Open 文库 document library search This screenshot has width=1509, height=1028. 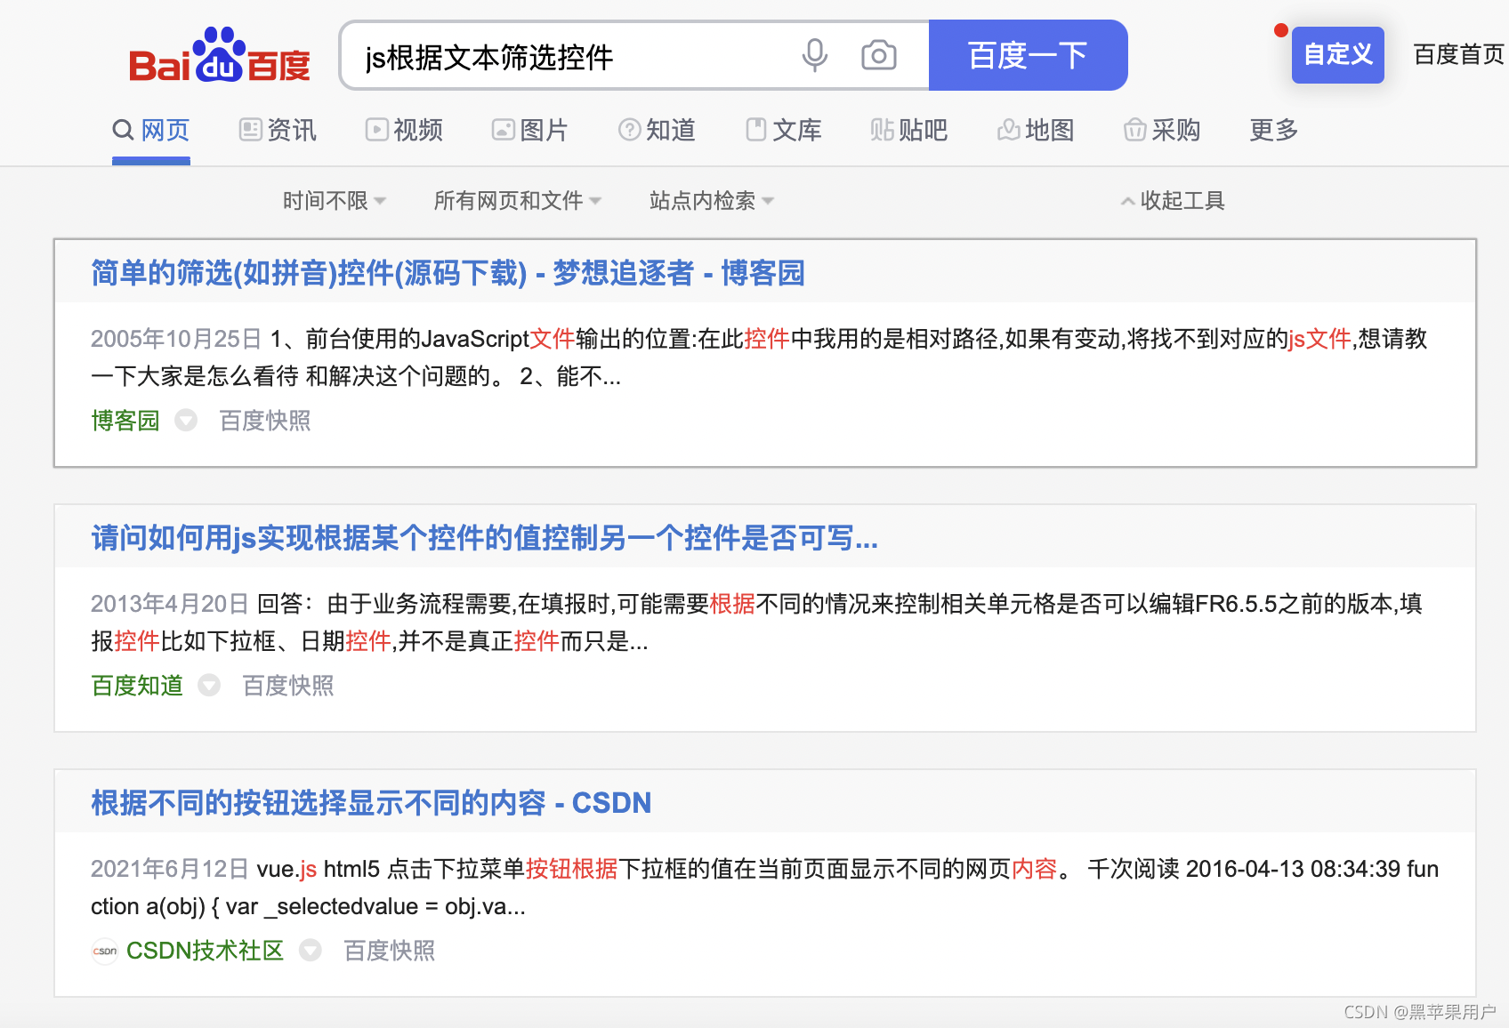pyautogui.click(x=783, y=131)
